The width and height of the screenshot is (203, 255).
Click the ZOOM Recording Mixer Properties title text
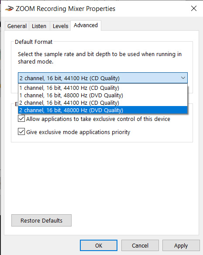tap(65, 9)
